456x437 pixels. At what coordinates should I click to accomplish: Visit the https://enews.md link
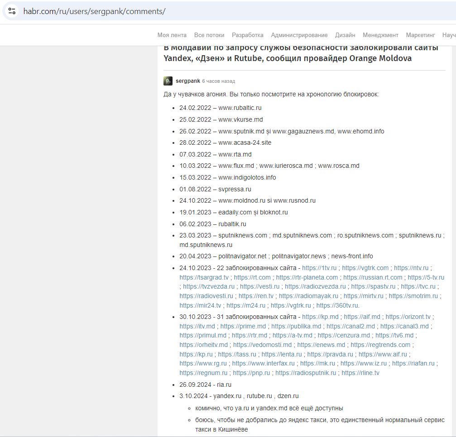pos(321,345)
